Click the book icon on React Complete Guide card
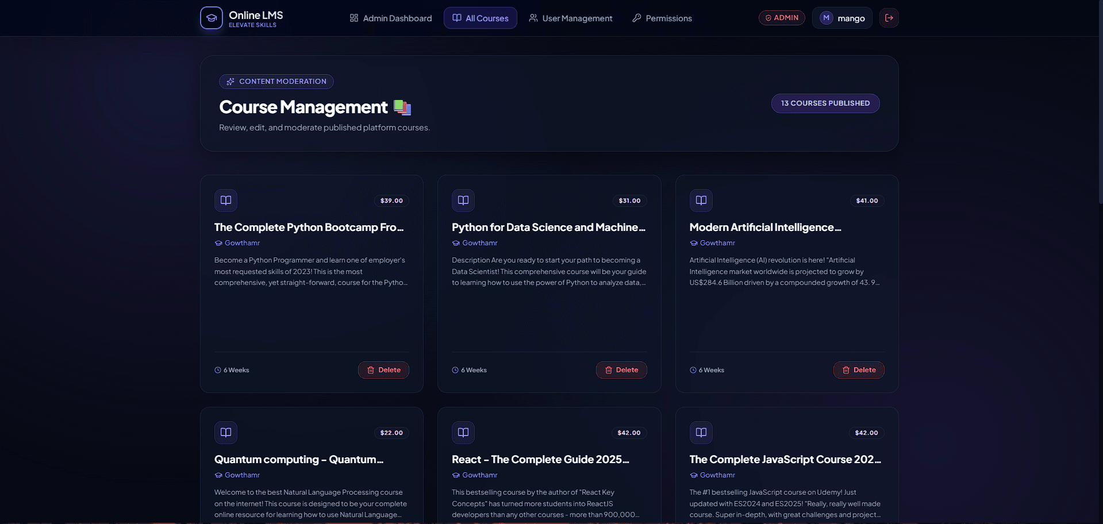Image resolution: width=1103 pixels, height=524 pixels. click(463, 433)
